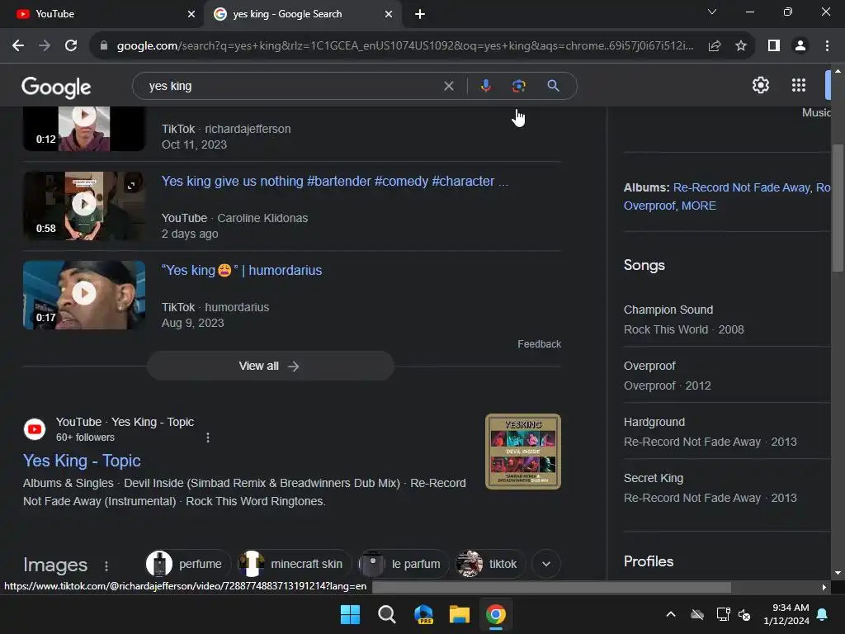
Task: Click the address bar URL
Action: [404, 46]
